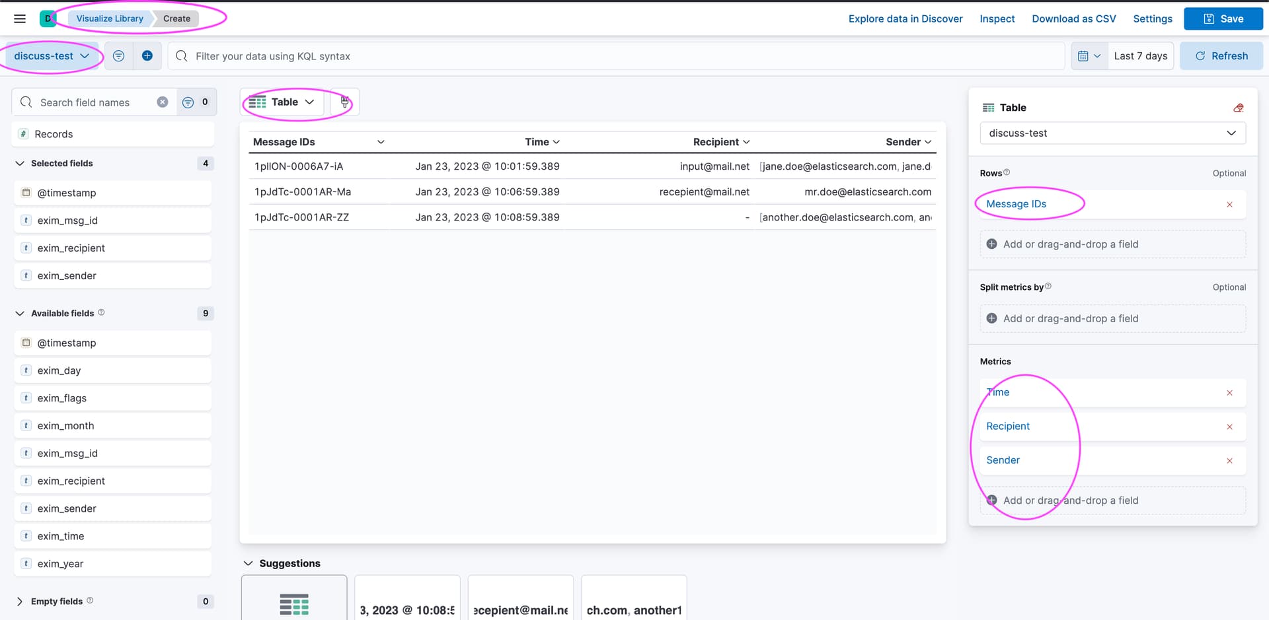Remove the Message IDs row dimension
The width and height of the screenshot is (1269, 620).
(x=1229, y=205)
